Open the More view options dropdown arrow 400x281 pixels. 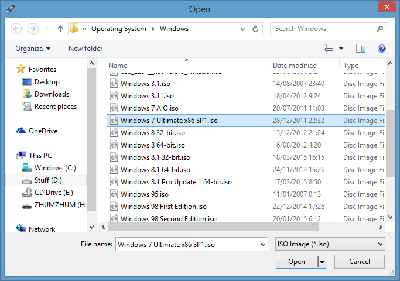[341, 49]
